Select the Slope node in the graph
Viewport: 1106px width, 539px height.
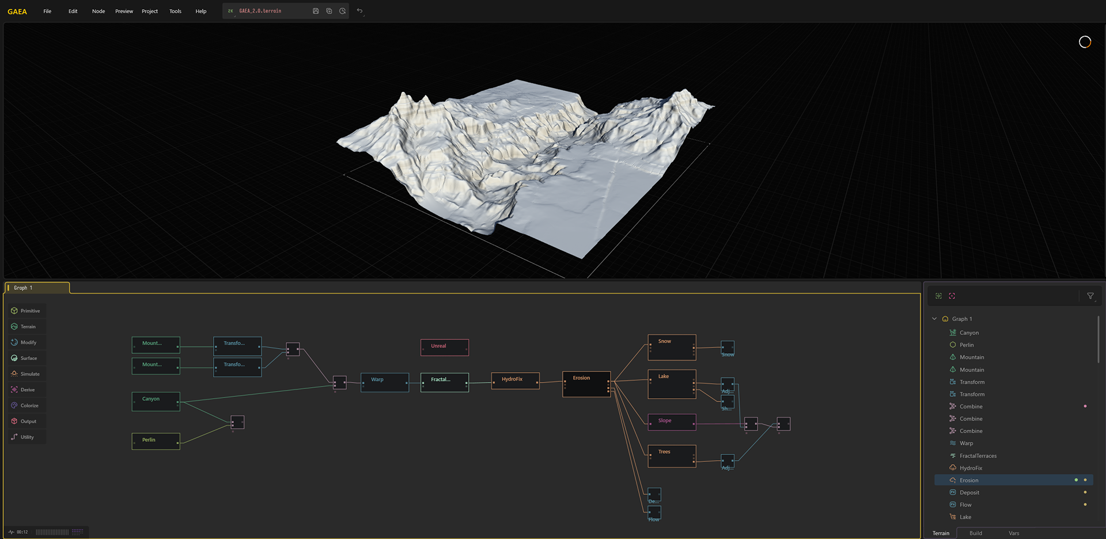coord(672,422)
